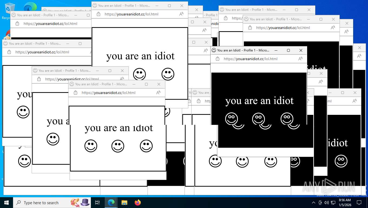Open network settings from the system tray

pos(333,203)
